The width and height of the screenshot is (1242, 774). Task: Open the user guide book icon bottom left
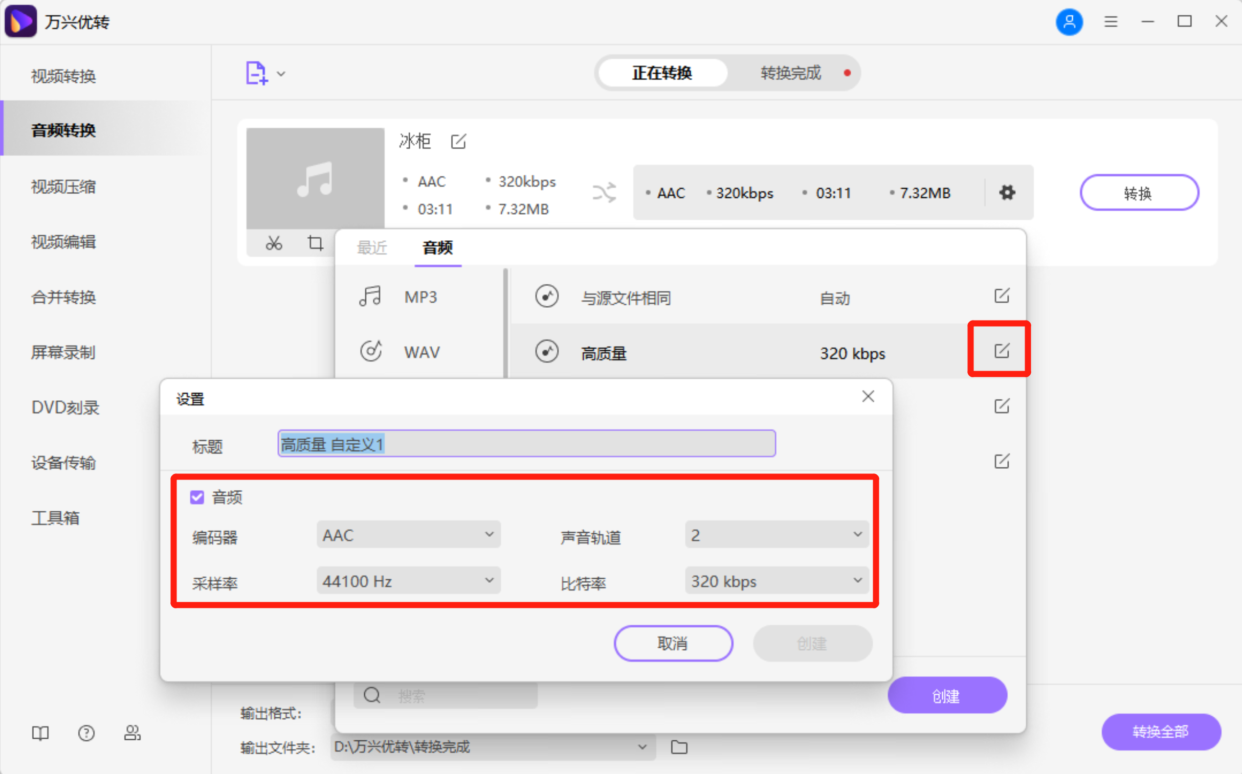(x=40, y=733)
